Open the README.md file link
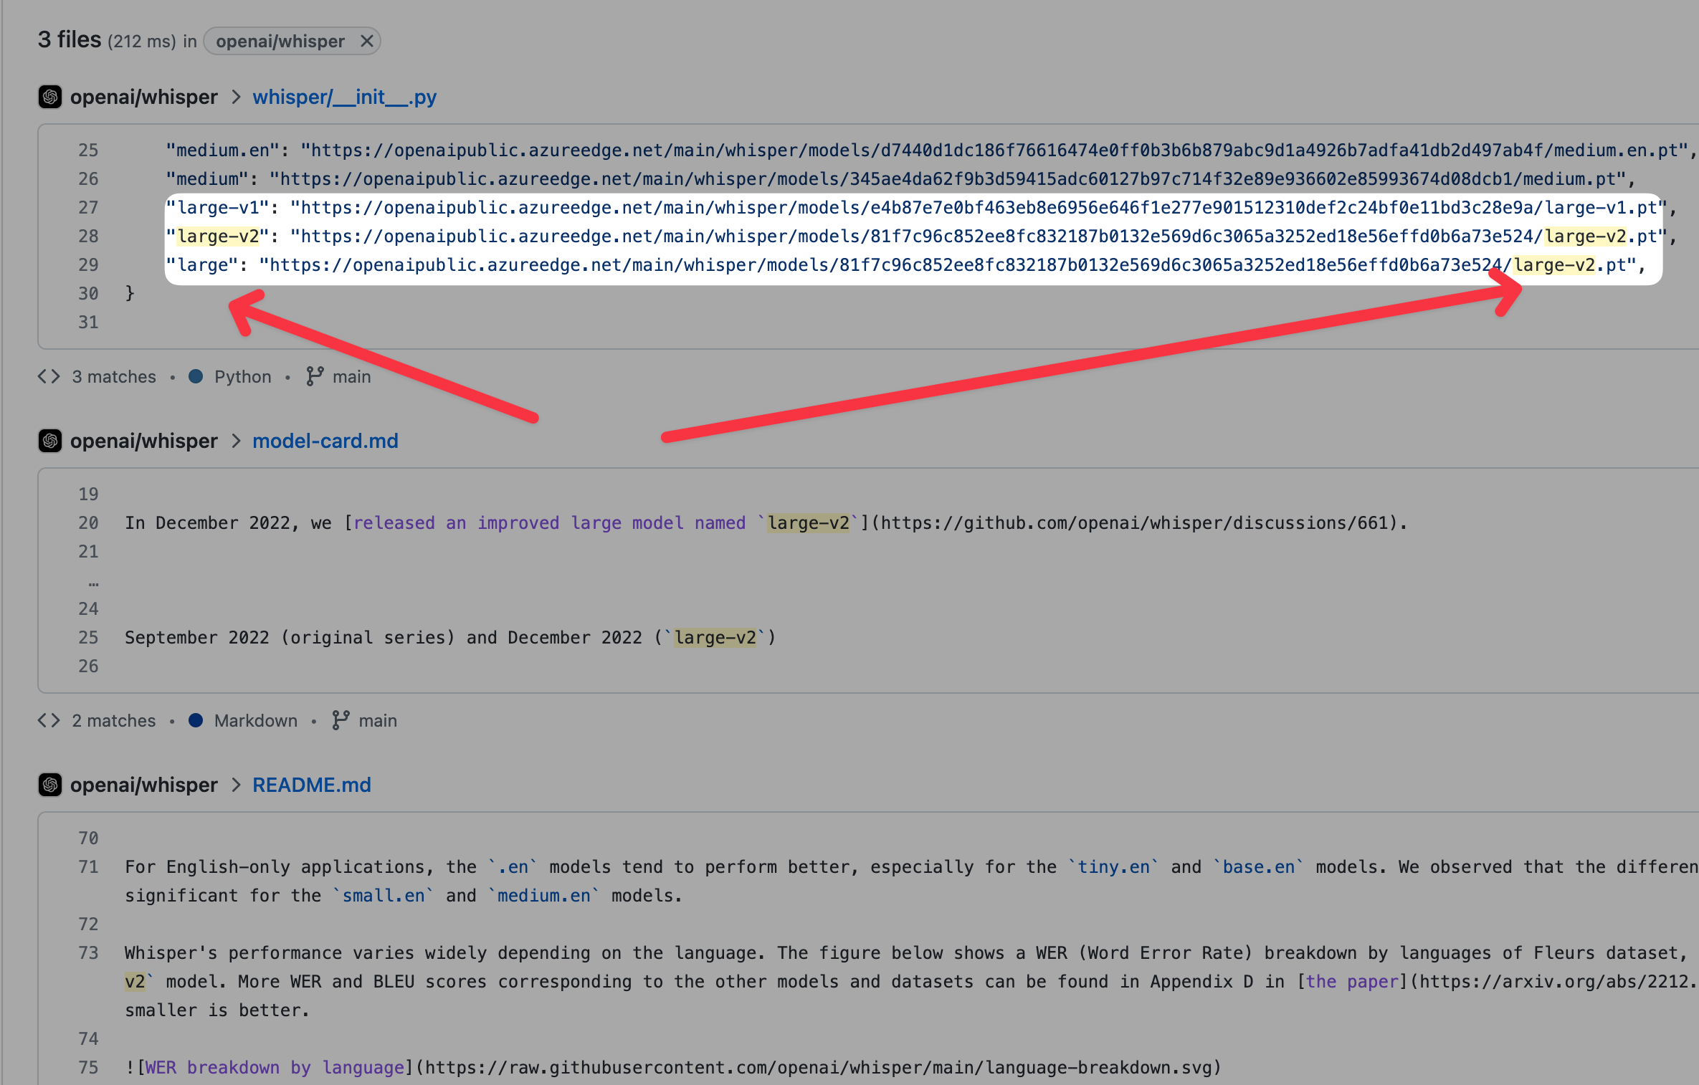The image size is (1699, 1085). 312,785
